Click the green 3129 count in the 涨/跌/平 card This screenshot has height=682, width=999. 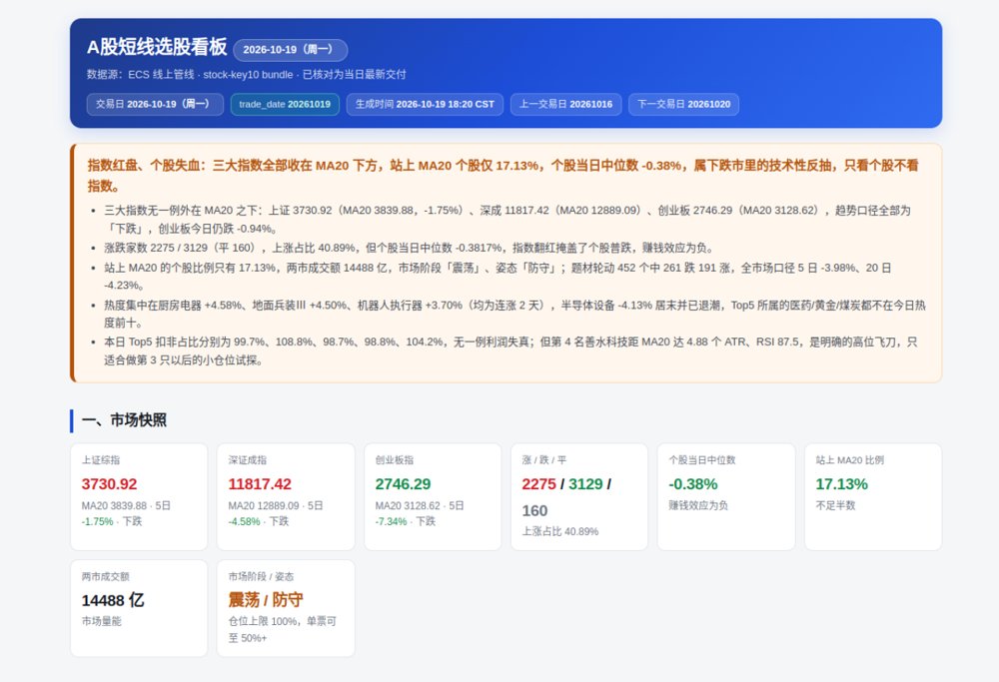(585, 484)
